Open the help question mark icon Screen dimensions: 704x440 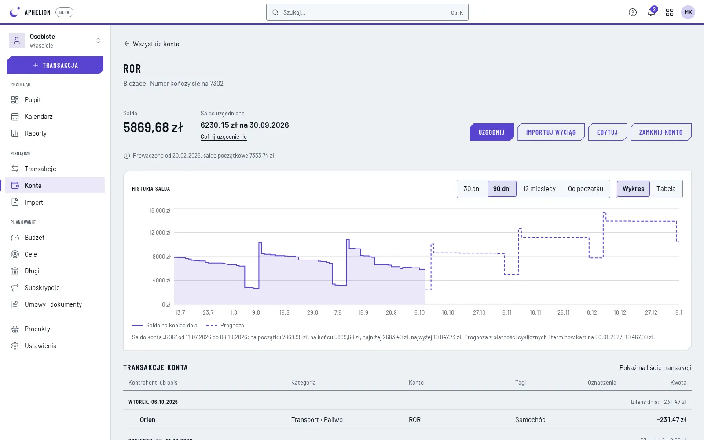[633, 12]
